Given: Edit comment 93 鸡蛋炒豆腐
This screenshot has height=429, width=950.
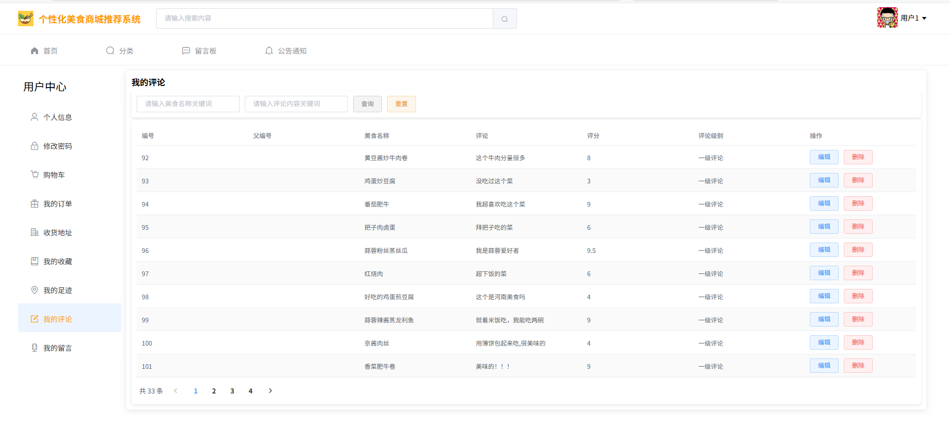Looking at the screenshot, I should tap(824, 180).
